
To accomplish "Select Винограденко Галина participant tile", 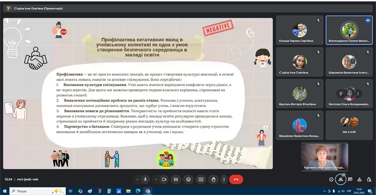I will pos(349,30).
